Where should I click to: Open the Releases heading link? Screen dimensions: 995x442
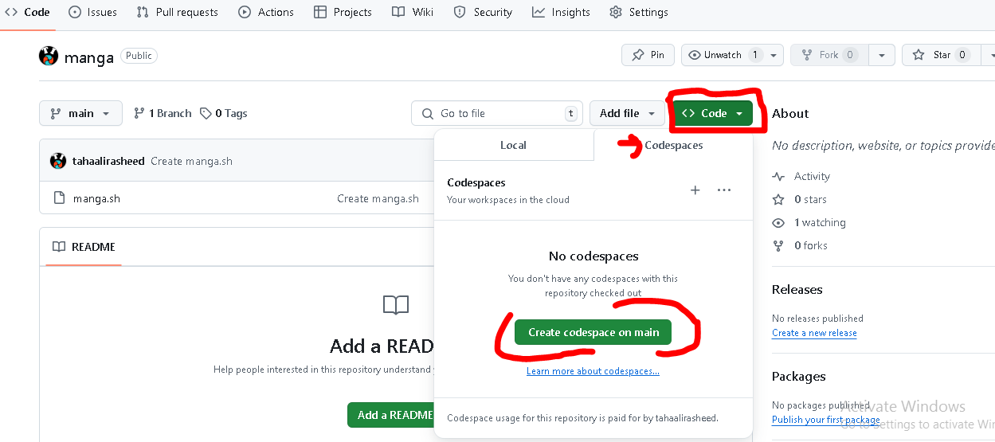[x=797, y=289]
